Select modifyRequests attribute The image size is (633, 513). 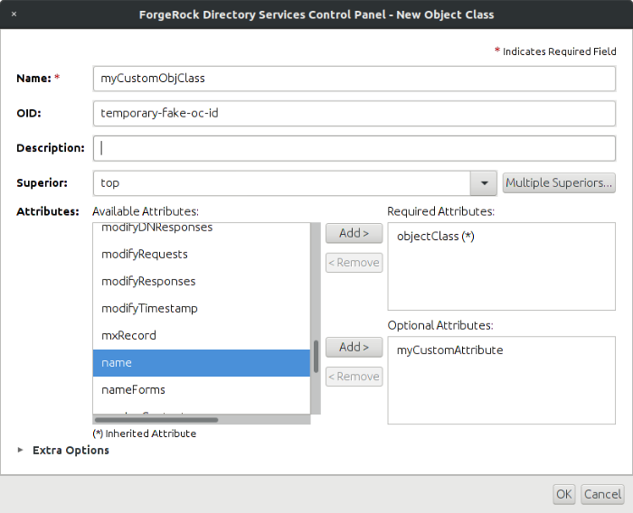coord(202,255)
